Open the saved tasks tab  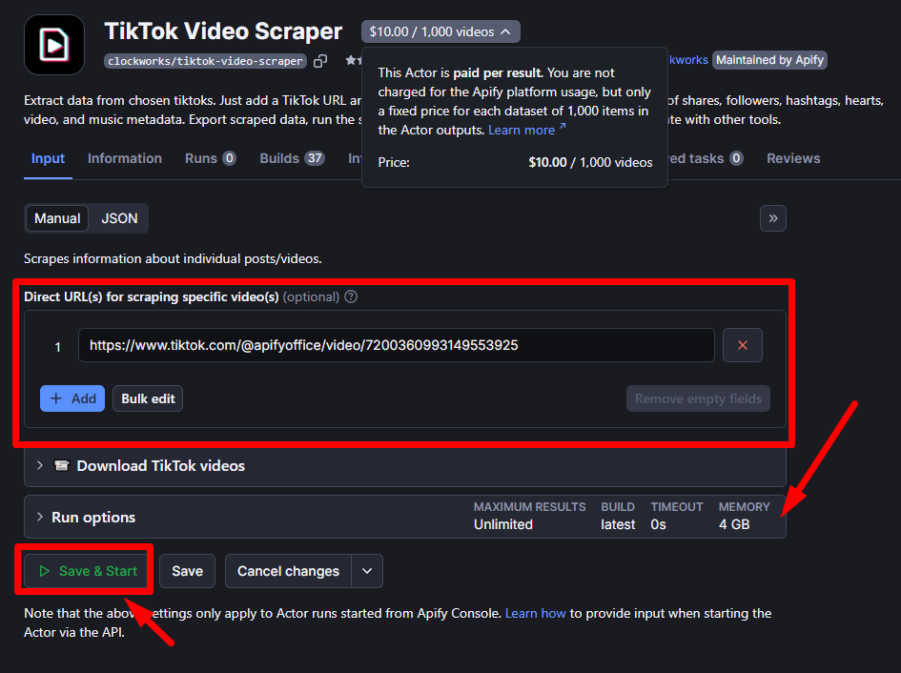[x=706, y=158]
